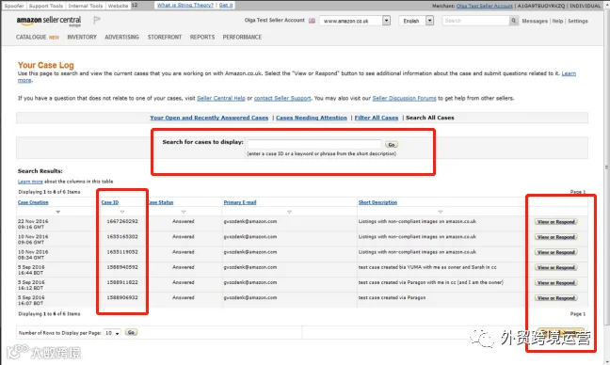Click the Amazon Seller Central logo
Image resolution: width=610 pixels, height=365 pixels.
(x=49, y=21)
